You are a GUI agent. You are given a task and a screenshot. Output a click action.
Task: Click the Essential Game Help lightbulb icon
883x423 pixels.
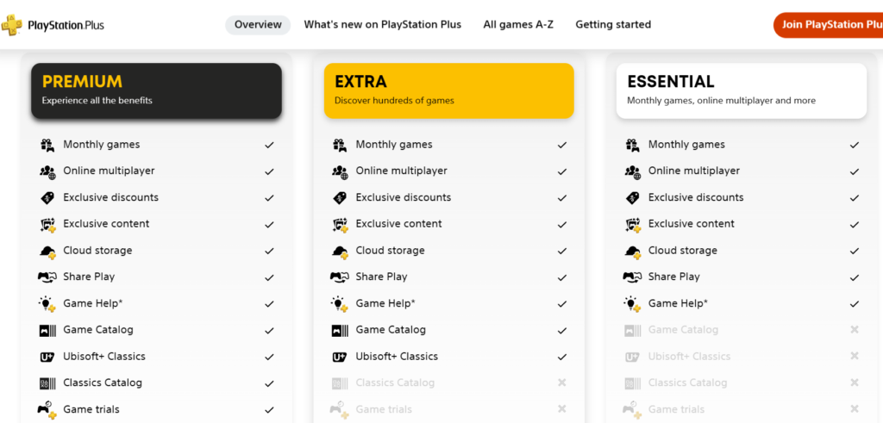pyautogui.click(x=632, y=304)
